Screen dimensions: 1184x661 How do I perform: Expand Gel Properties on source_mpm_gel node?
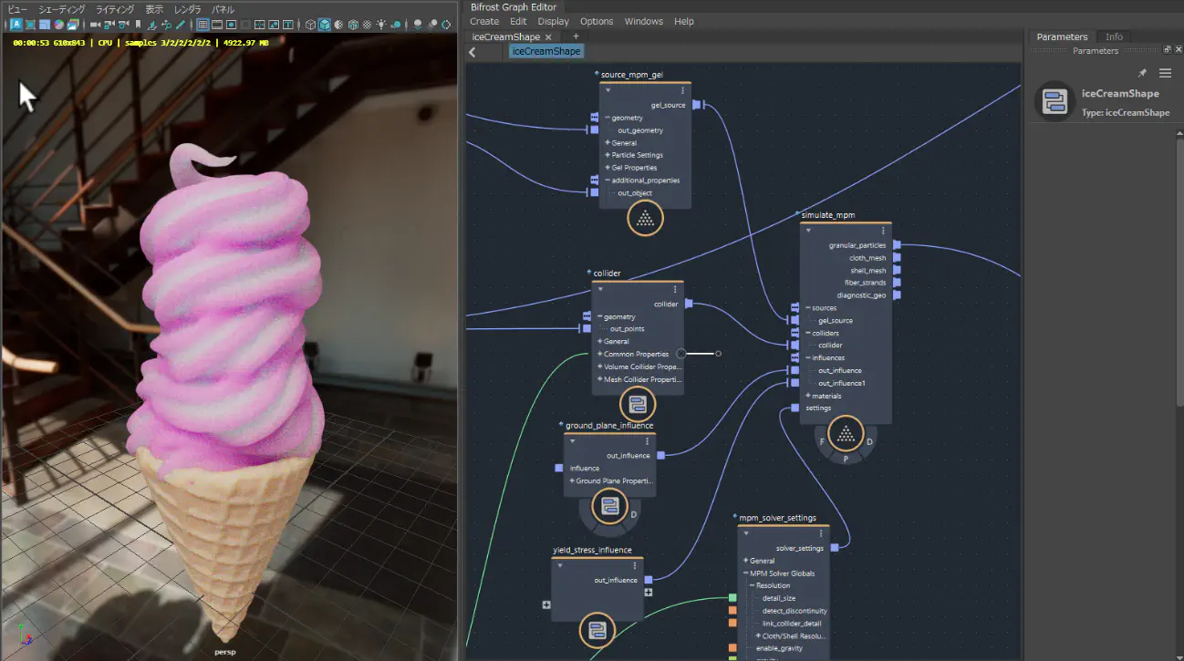pos(608,168)
